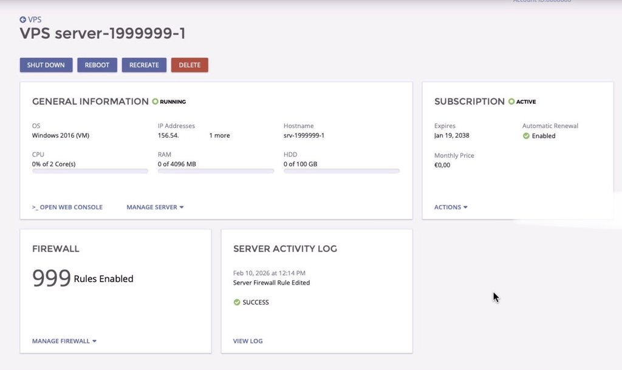The image size is (622, 370).
Task: Click the IP address '156.54.'
Action: pos(168,135)
